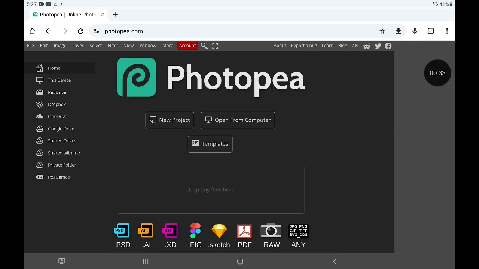Bookmark page with the star icon
This screenshot has width=479, height=269.
382,31
